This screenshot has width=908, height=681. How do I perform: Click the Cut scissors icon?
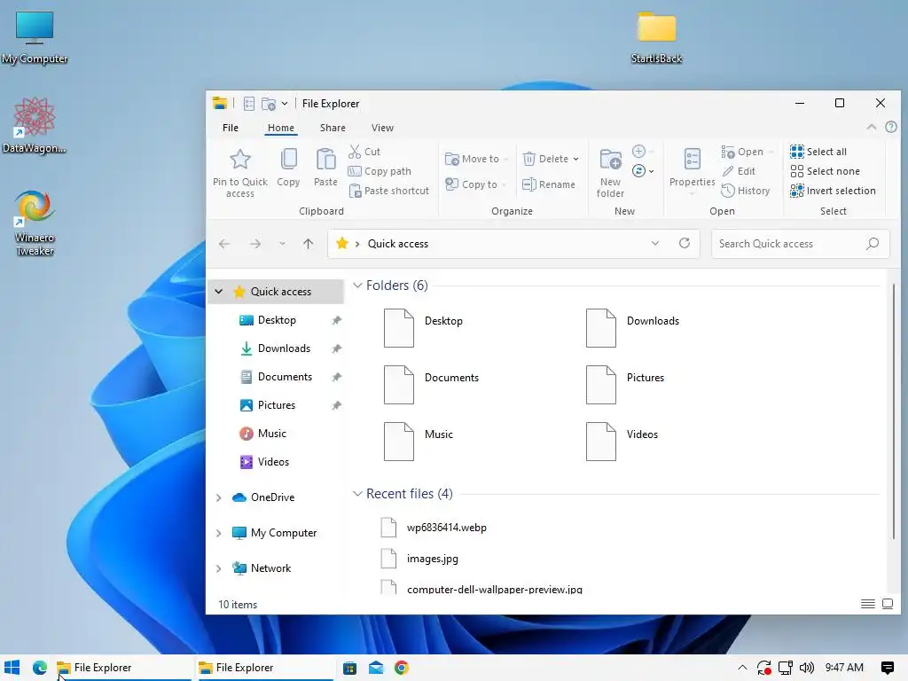(x=355, y=152)
